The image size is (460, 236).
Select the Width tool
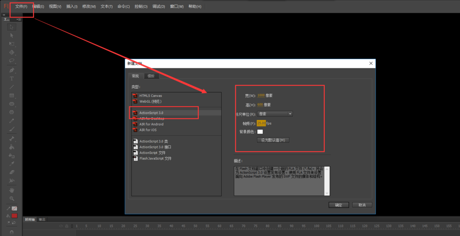(x=12, y=180)
